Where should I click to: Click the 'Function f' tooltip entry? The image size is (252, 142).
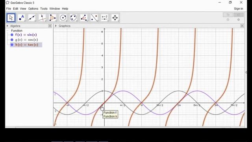coord(110,112)
